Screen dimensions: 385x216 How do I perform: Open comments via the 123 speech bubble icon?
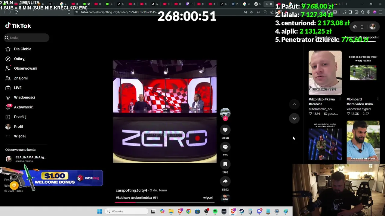(x=225, y=147)
